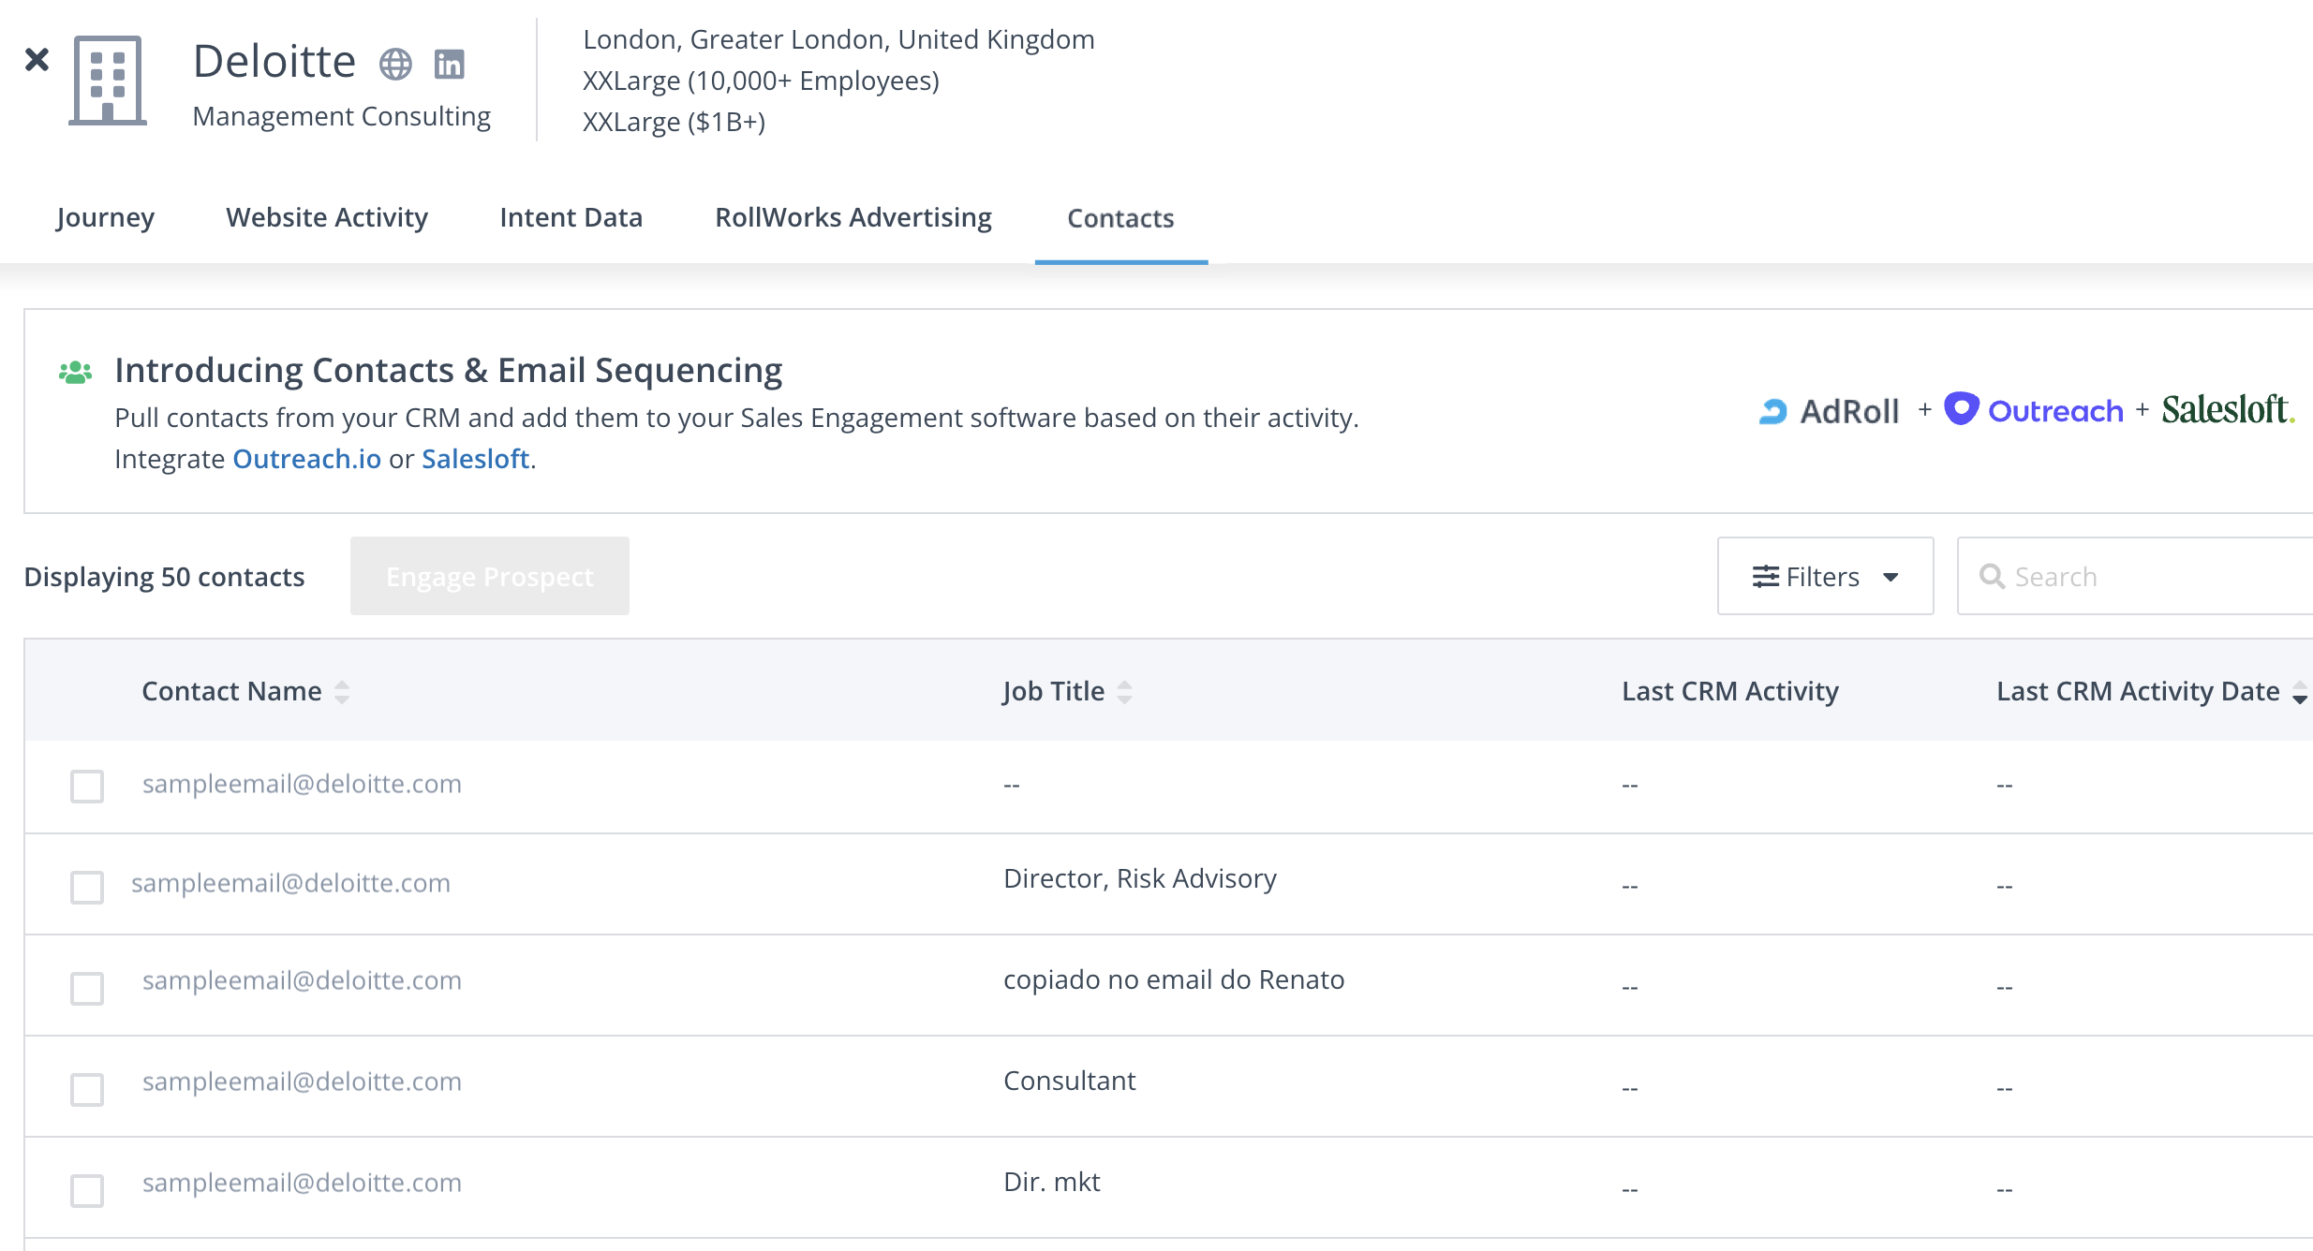
Task: Follow the Outreach.io integration link
Action: [306, 459]
